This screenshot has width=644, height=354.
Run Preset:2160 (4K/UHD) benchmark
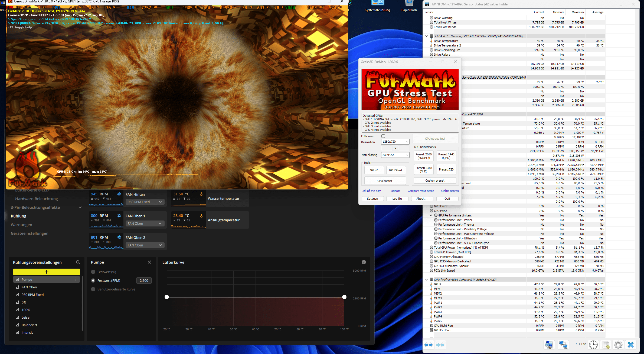click(424, 156)
